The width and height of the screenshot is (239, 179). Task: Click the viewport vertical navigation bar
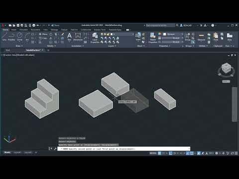235,104
